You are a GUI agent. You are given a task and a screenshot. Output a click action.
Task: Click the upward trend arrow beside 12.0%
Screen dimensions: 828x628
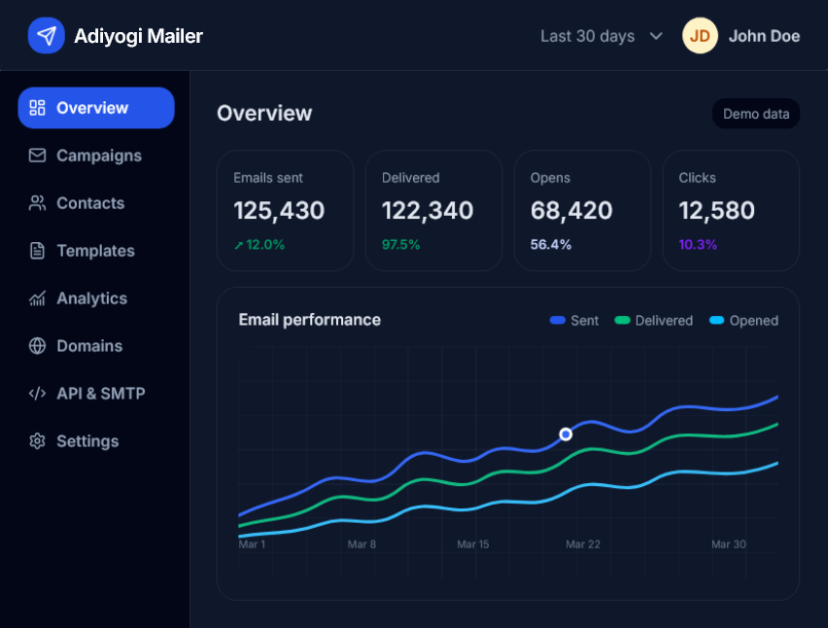[x=239, y=245]
